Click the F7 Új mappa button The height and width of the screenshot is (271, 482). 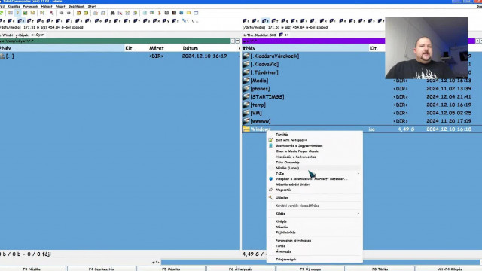(x=310, y=269)
